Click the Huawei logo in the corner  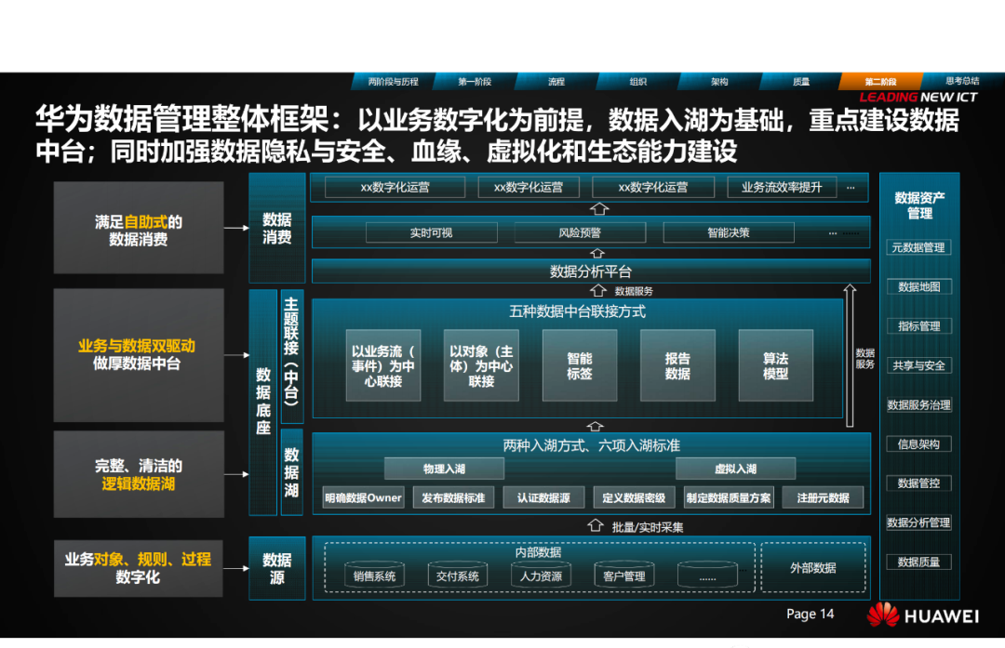click(x=884, y=615)
